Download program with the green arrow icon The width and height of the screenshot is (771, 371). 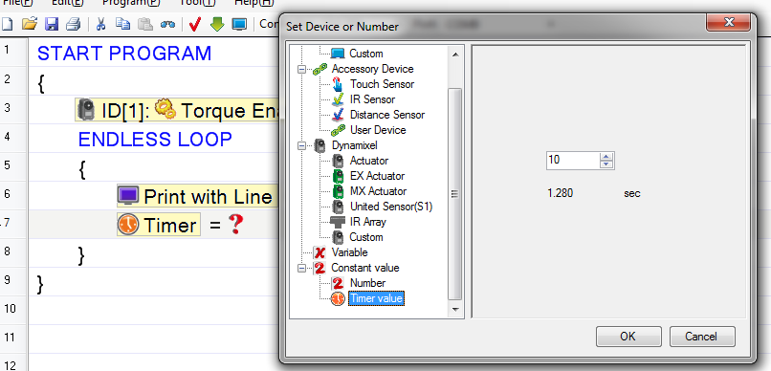[x=217, y=24]
